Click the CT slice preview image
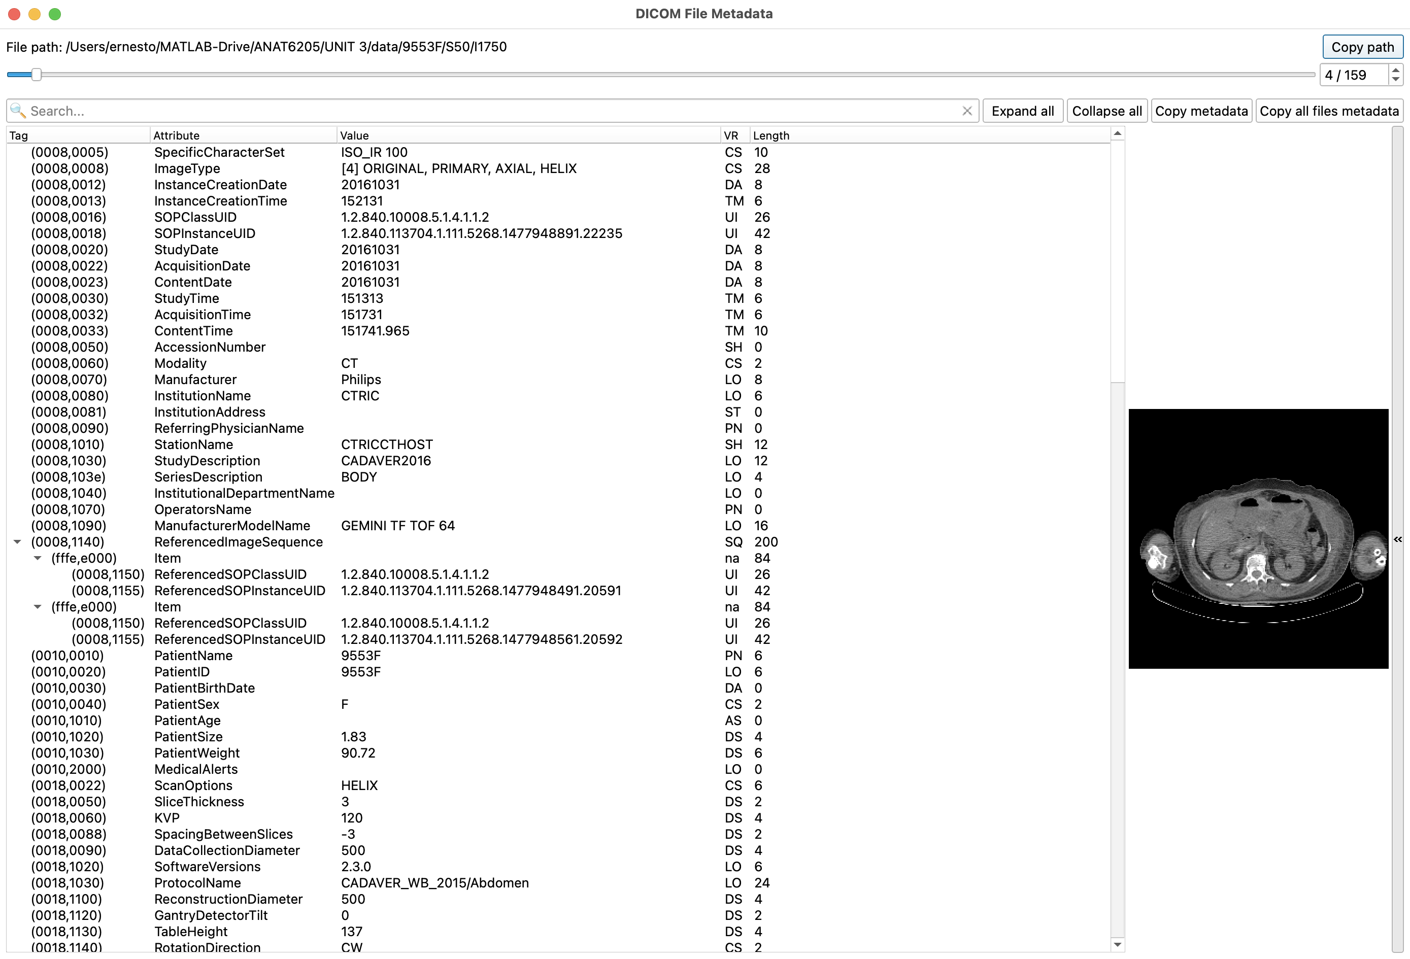This screenshot has width=1410, height=959. 1258,539
